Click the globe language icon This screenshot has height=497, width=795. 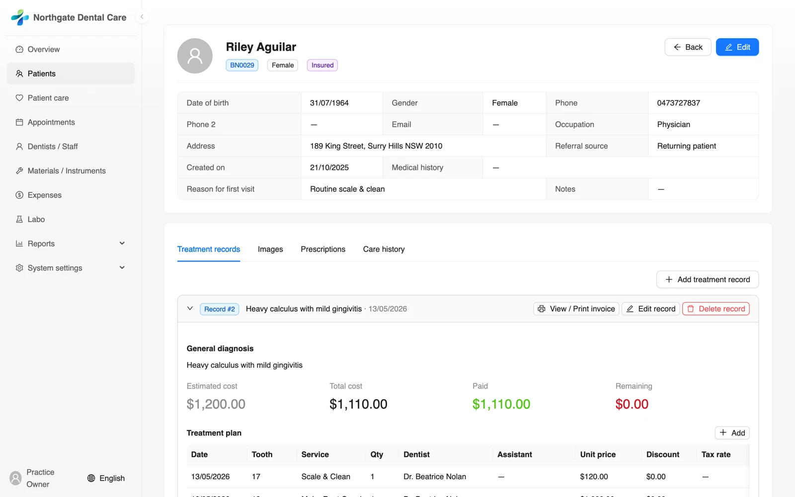[91, 478]
